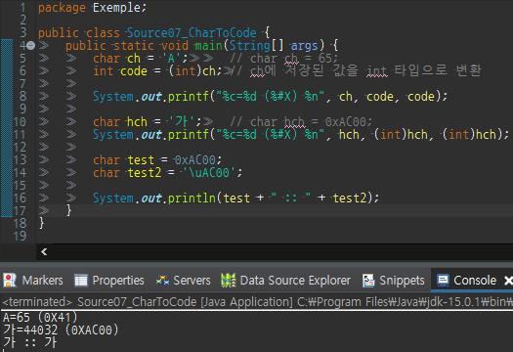Screen dimensions: 513x352
Task: Click the 'package' keyword on line 1
Action: point(62,8)
